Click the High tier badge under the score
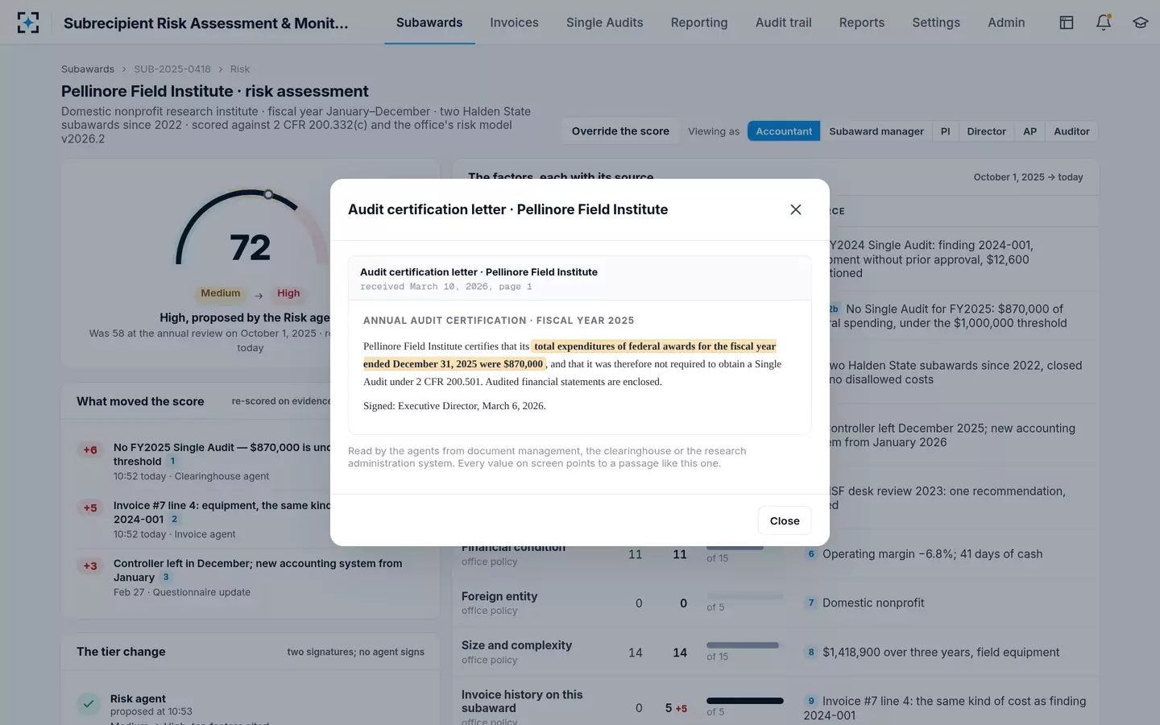This screenshot has width=1160, height=725. tap(288, 293)
